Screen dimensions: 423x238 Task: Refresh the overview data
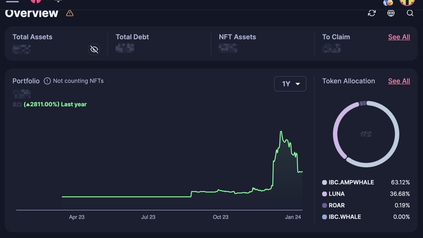(372, 13)
